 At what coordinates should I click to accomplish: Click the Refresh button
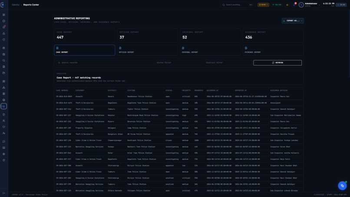[277, 62]
